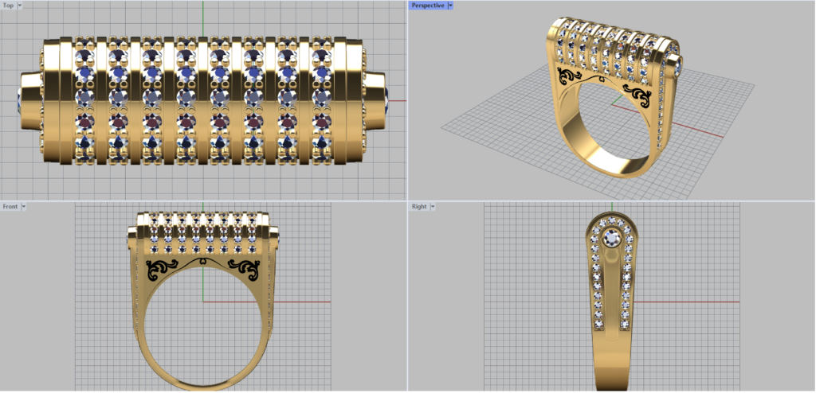Viewport: 816px width, 393px height.
Task: Select the highlighted Perspective viewport title
Action: pyautogui.click(x=427, y=6)
